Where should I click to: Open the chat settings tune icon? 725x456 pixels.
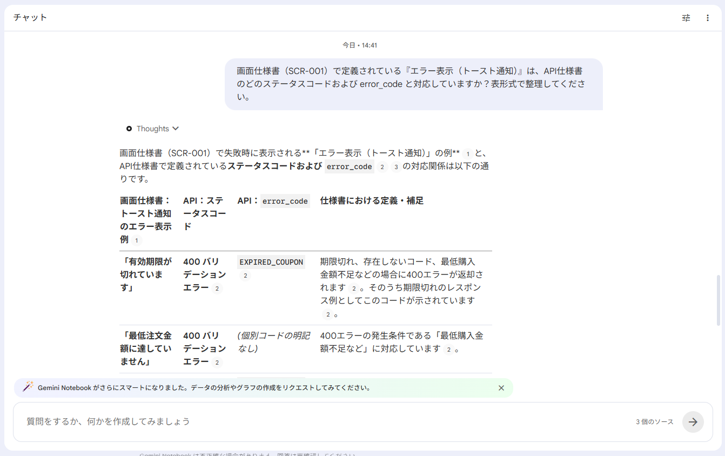(686, 18)
